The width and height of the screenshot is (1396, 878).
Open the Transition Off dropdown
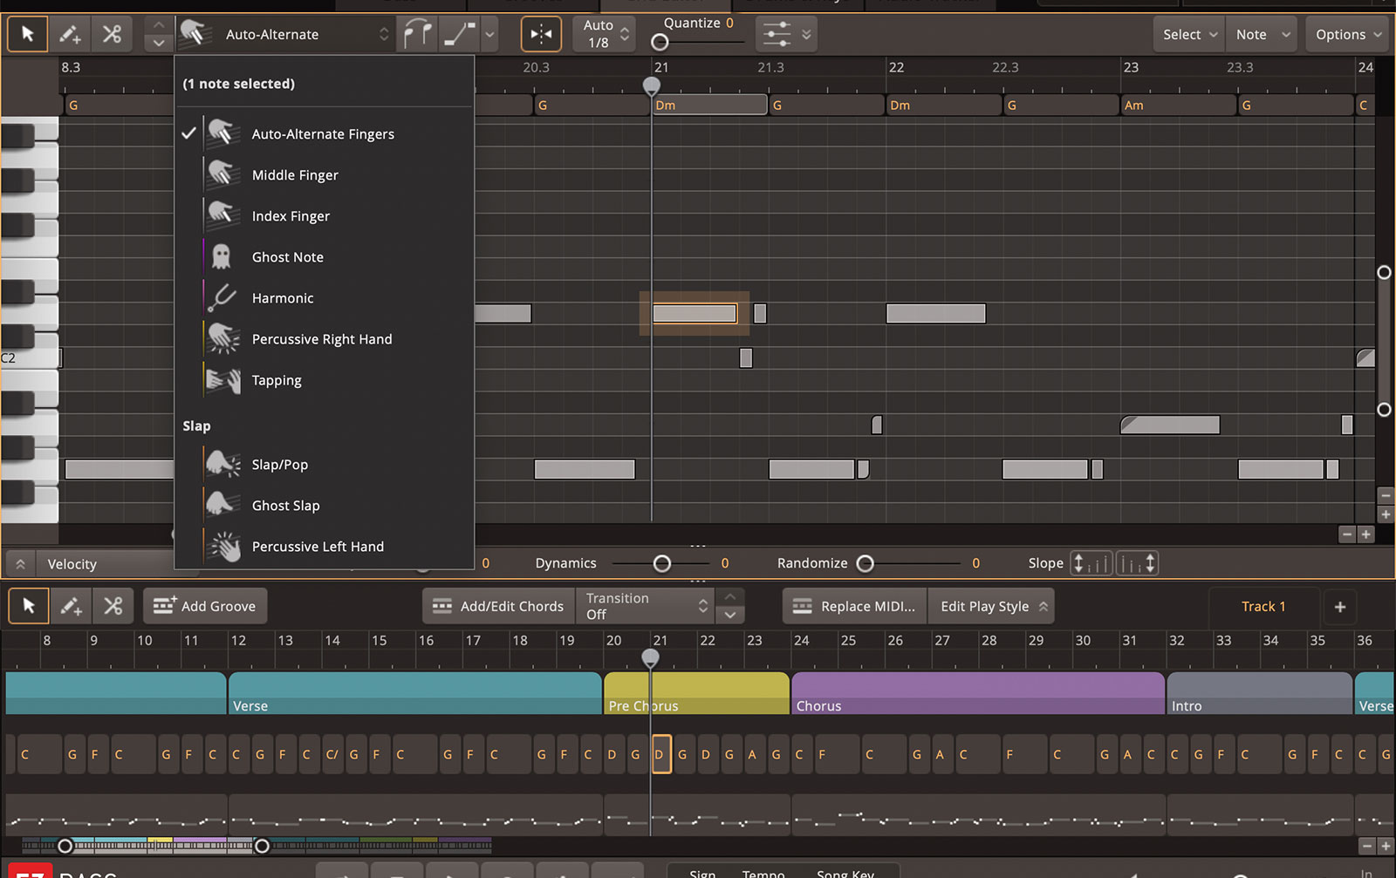pyautogui.click(x=646, y=606)
